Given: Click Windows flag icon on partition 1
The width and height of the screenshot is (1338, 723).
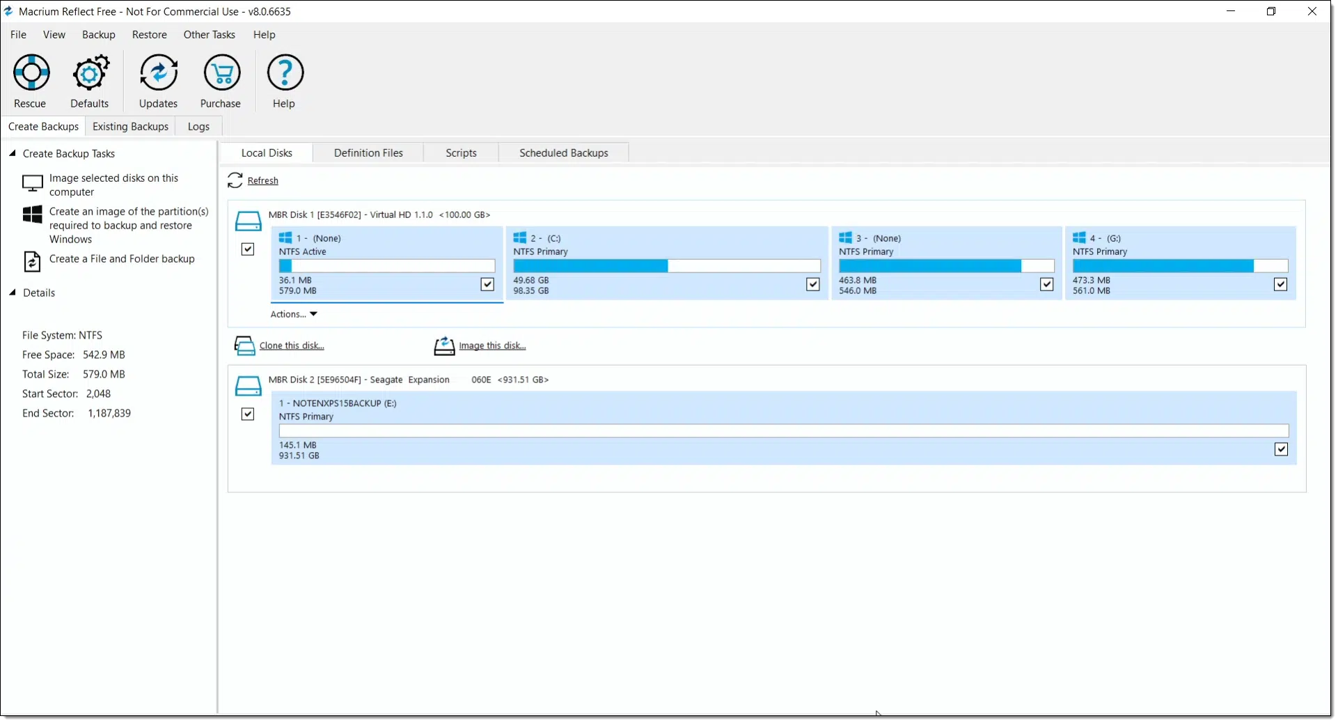Looking at the screenshot, I should [x=285, y=238].
